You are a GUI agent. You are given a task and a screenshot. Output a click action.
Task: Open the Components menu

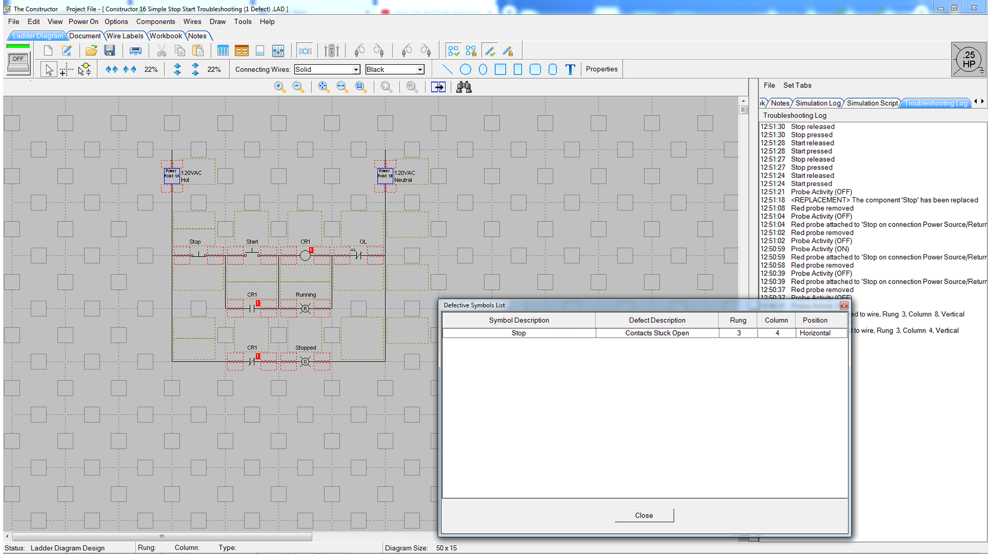(x=155, y=22)
